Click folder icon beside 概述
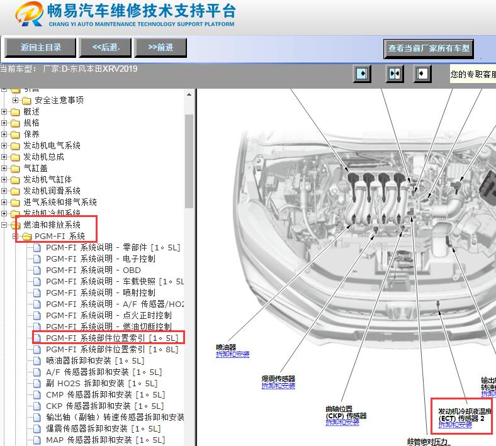496x446 pixels. point(15,112)
